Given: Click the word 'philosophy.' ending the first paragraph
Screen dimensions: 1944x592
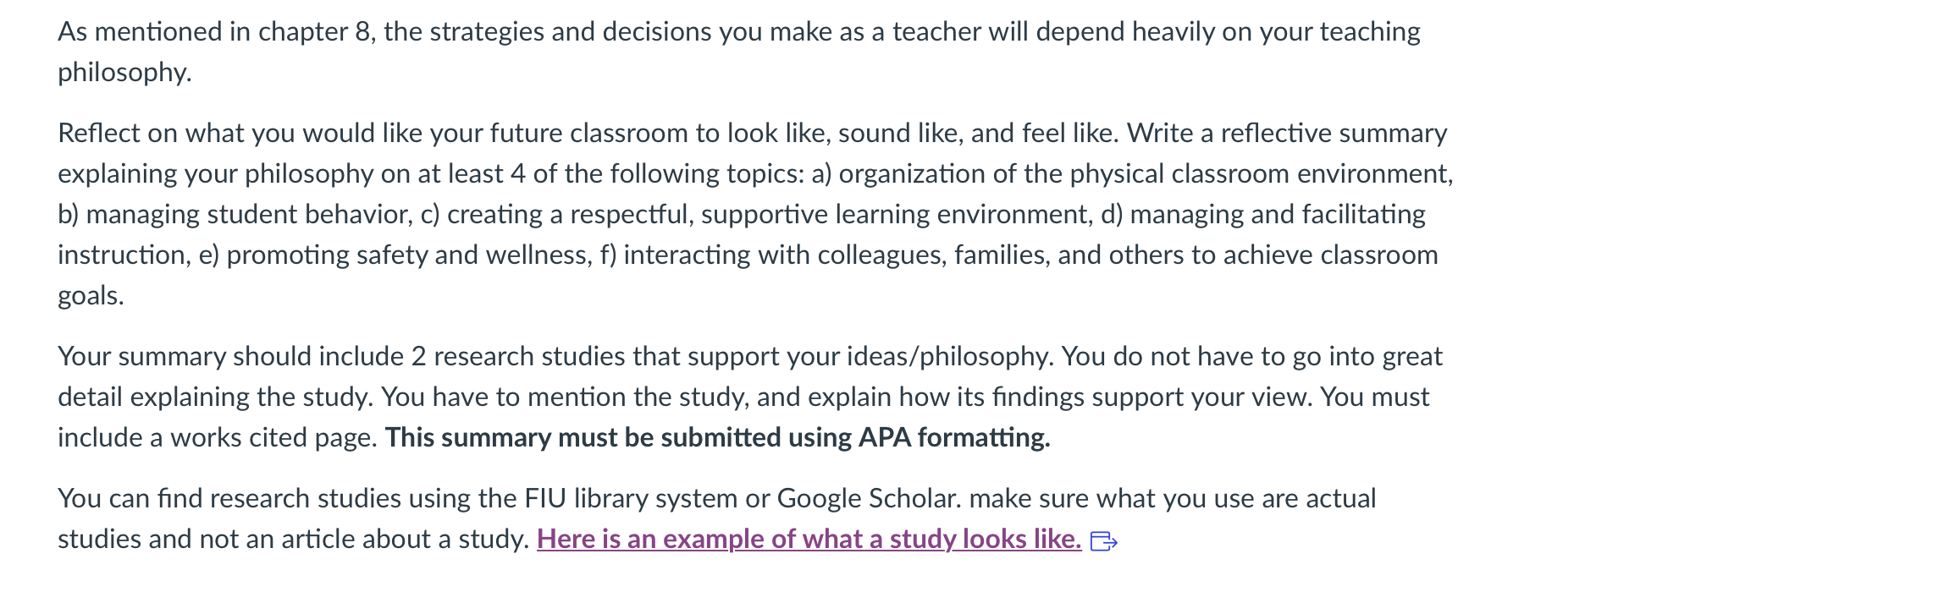Looking at the screenshot, I should coord(124,72).
